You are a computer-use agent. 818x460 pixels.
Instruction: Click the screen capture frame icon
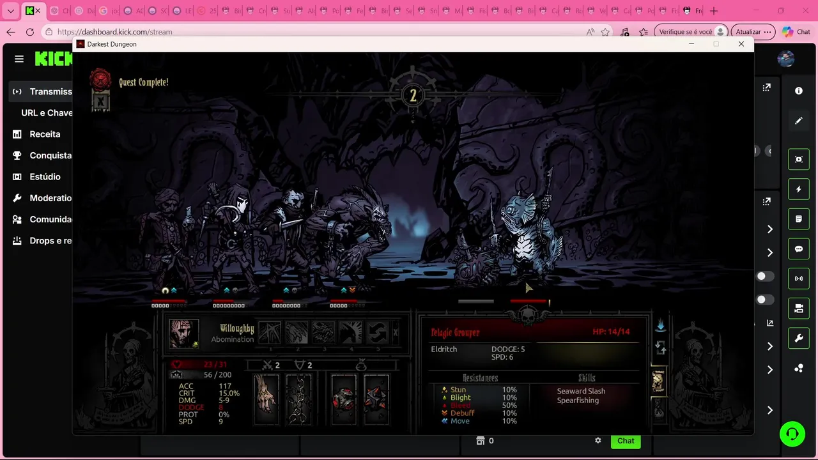coord(799,160)
